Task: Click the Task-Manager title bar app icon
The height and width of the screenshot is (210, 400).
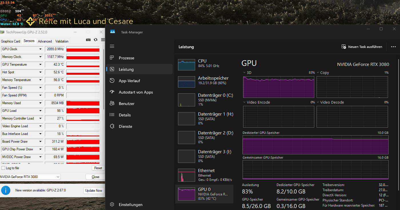Action: click(x=113, y=32)
